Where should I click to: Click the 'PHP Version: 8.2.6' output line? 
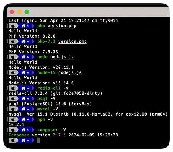pos(32,36)
